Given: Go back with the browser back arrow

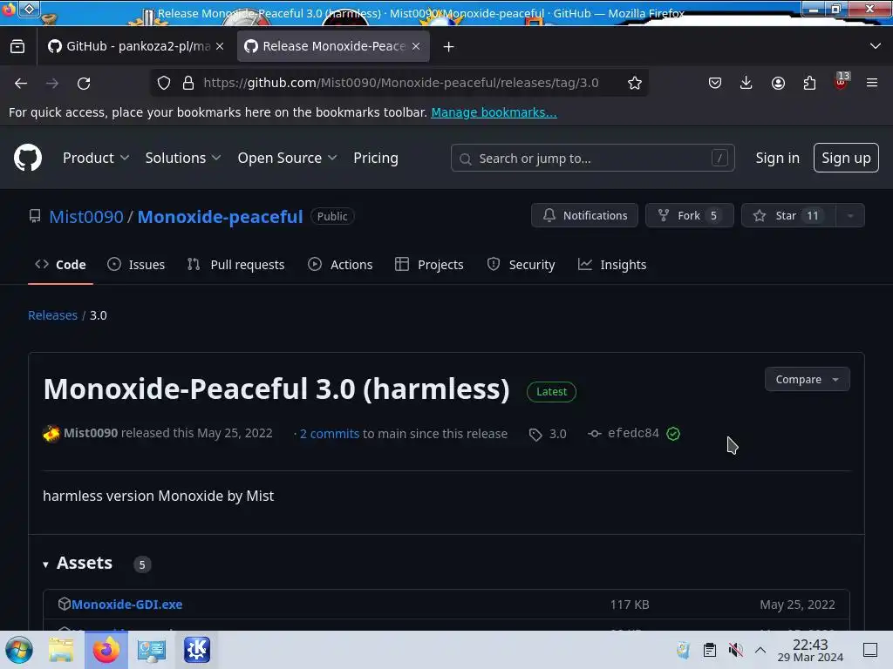Looking at the screenshot, I should pos(21,83).
